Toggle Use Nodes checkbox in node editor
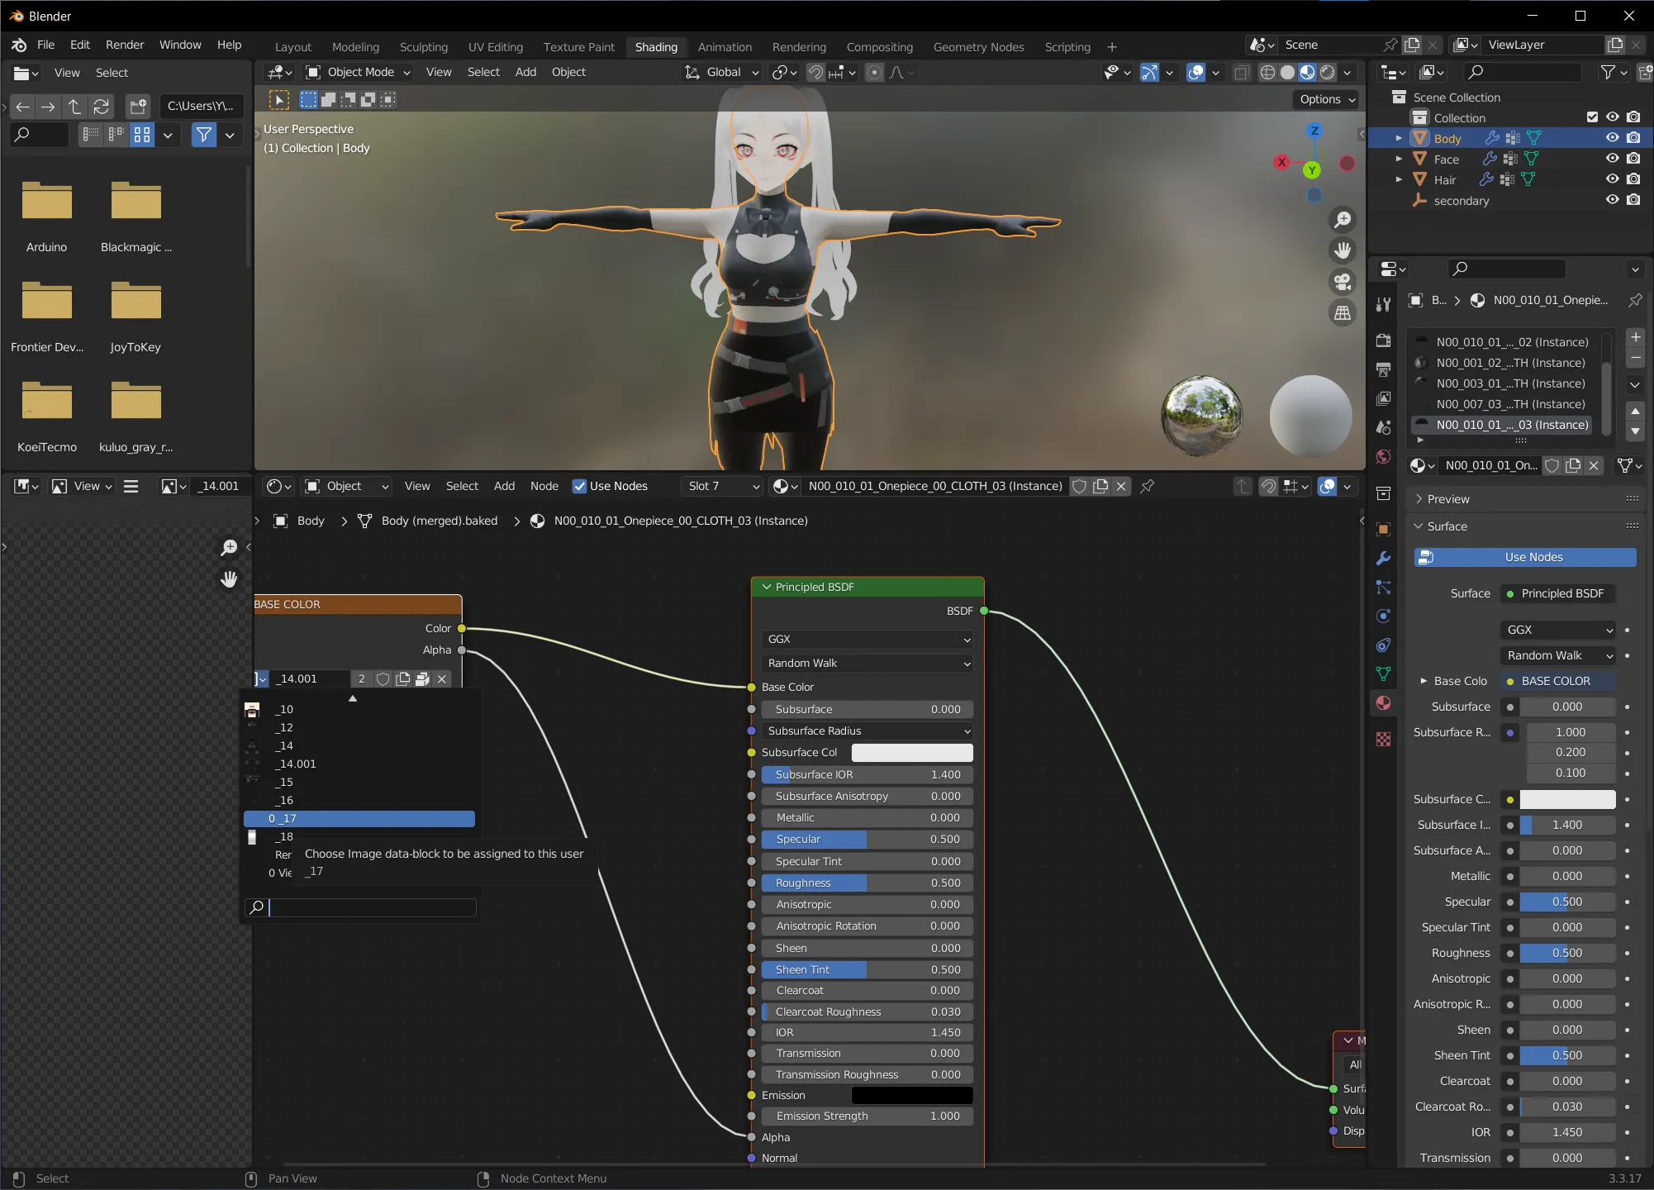The height and width of the screenshot is (1190, 1654). click(580, 486)
